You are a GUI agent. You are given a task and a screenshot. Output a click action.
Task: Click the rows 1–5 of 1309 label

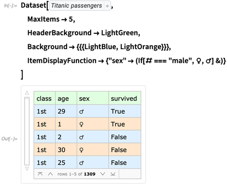pyautogui.click(x=76, y=174)
